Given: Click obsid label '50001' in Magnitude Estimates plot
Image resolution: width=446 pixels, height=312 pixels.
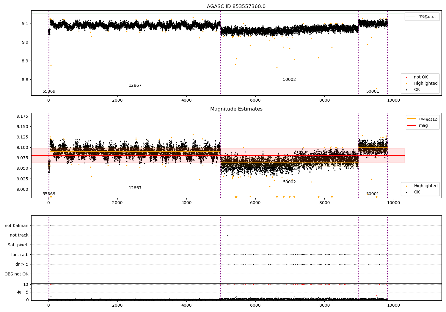Looking at the screenshot, I should [x=373, y=194].
